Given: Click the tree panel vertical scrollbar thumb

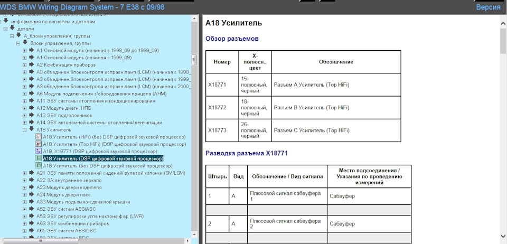Looking at the screenshot, I should click(194, 60).
